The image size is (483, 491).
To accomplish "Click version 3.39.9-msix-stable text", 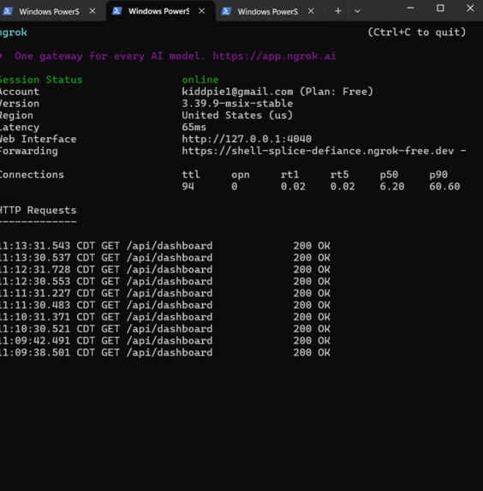I will [x=237, y=104].
